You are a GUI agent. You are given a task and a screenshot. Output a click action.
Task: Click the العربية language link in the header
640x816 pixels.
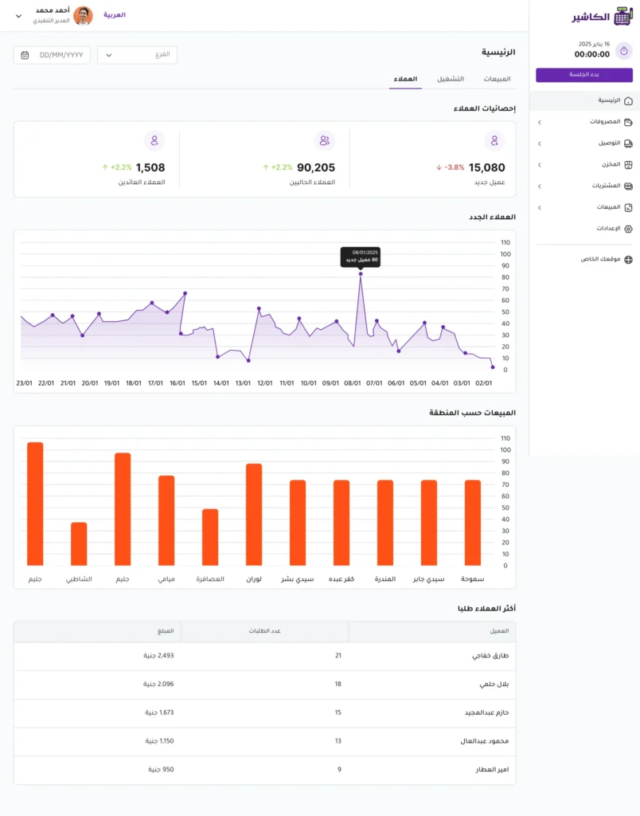click(x=115, y=15)
